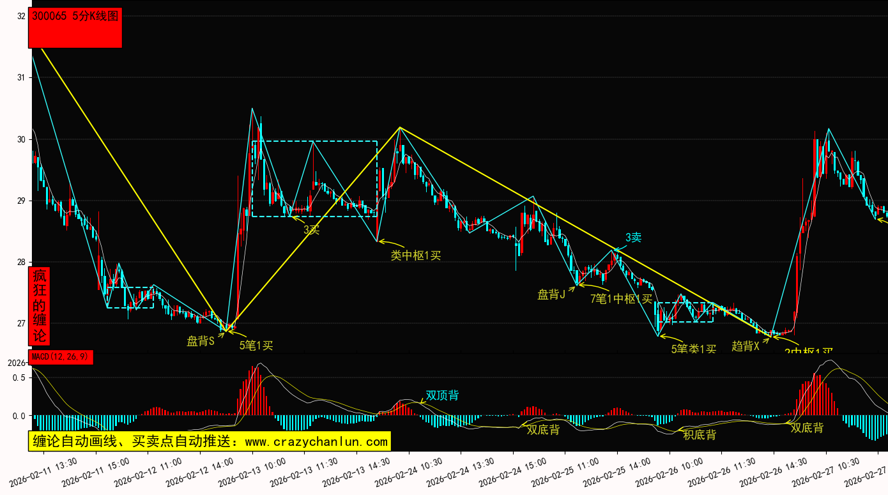Select the 积底背 MACD divergence label
This screenshot has height=495, width=888.
point(700,435)
